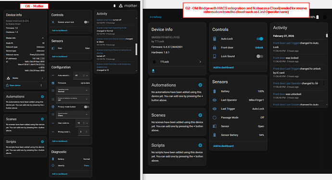Collapse the Matter info section
The height and width of the screenshot is (180, 332).
click(43, 38)
